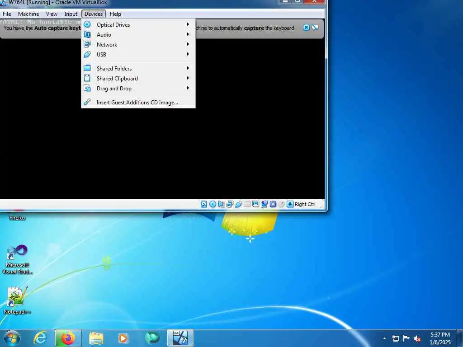Viewport: 463px width, 347px height.
Task: Select Insert Guest Additions CD image
Action: pyautogui.click(x=138, y=103)
